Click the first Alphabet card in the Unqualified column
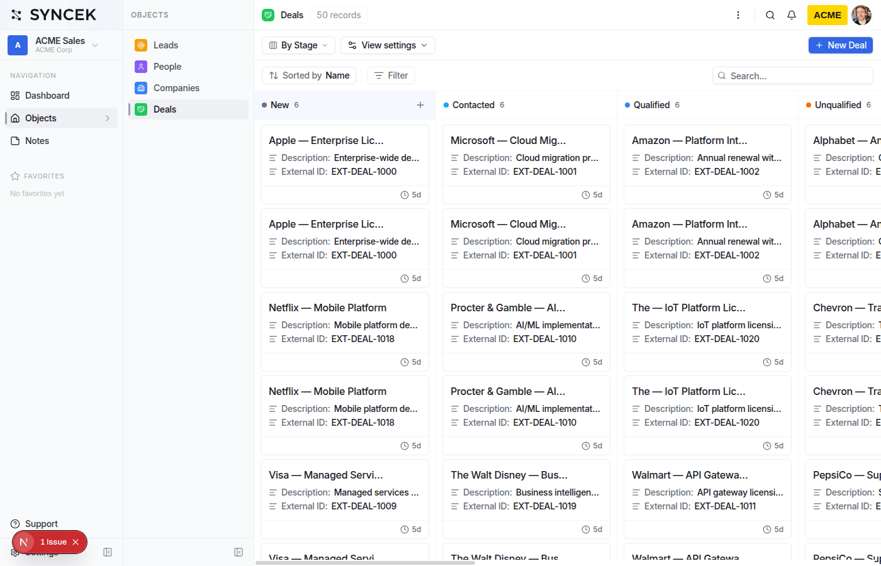The image size is (881, 566). click(x=843, y=164)
